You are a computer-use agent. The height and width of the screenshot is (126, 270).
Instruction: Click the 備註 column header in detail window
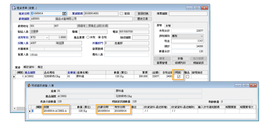click(x=137, y=107)
